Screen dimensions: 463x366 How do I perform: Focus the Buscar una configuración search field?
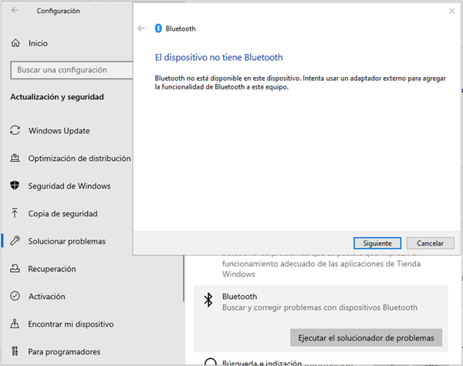72,70
